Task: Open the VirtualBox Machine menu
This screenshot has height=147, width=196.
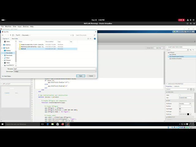Action: (8, 27)
